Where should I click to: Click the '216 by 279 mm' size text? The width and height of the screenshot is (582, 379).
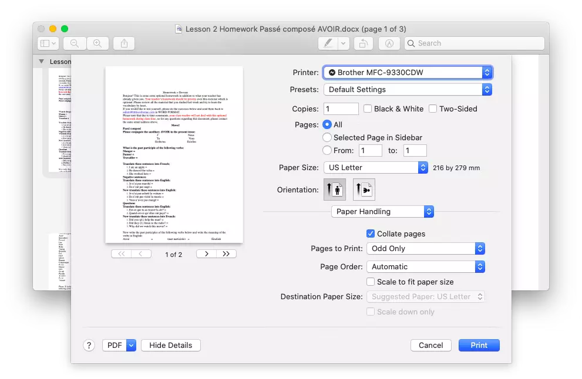(456, 168)
